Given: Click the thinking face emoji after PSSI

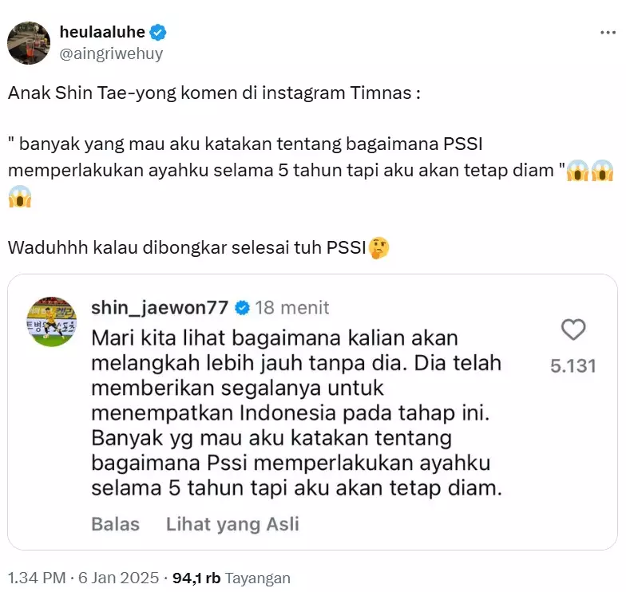Looking at the screenshot, I should coord(378,248).
